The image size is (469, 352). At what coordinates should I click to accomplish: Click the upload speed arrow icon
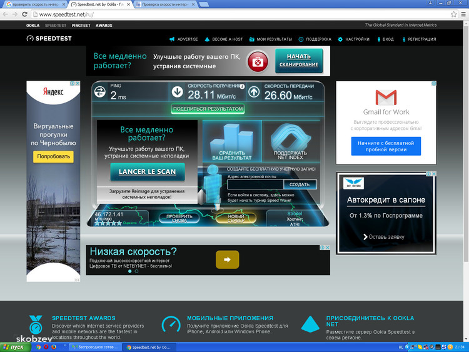[x=254, y=93]
